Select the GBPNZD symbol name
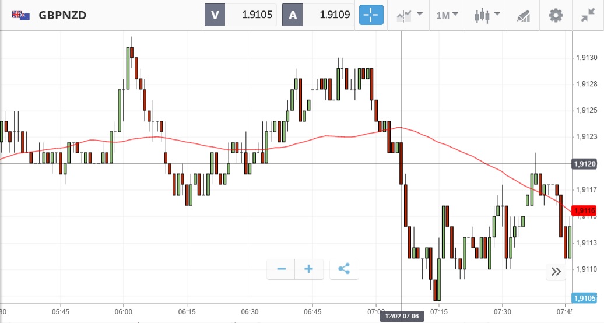 [62, 15]
